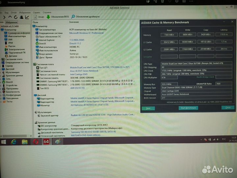Click the Up arrow navigation icon

[x=10, y=17]
